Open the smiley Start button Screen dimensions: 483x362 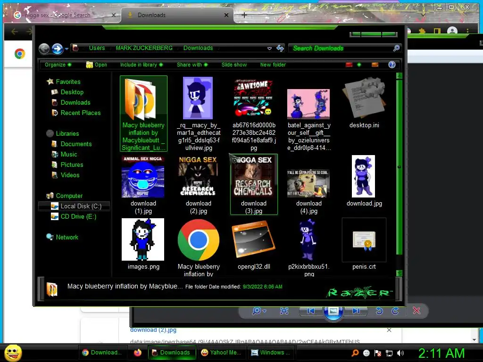(13, 353)
